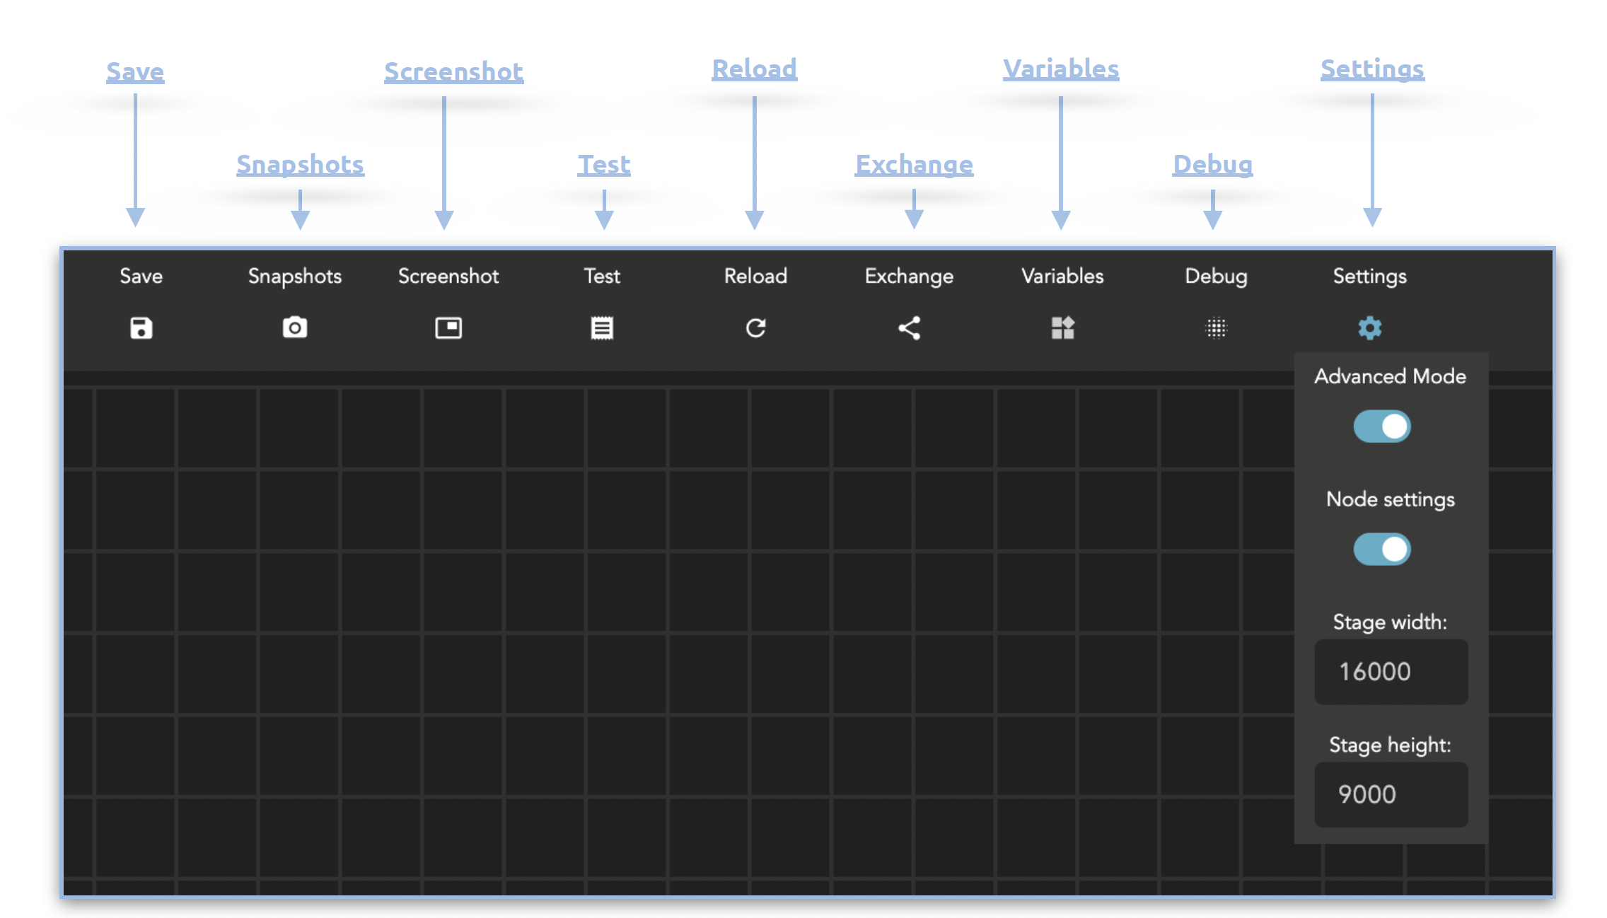This screenshot has width=1607, height=918.
Task: Click the Test toolbar text label
Action: coord(602,276)
